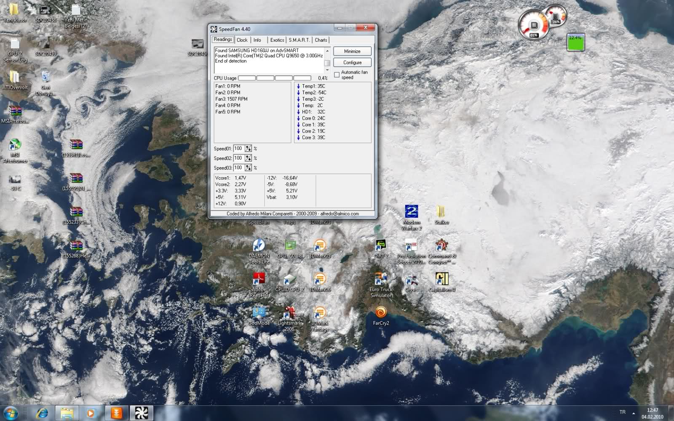Viewport: 674px width, 421px height.
Task: Click the log box scroll-up arrow
Action: (x=327, y=51)
